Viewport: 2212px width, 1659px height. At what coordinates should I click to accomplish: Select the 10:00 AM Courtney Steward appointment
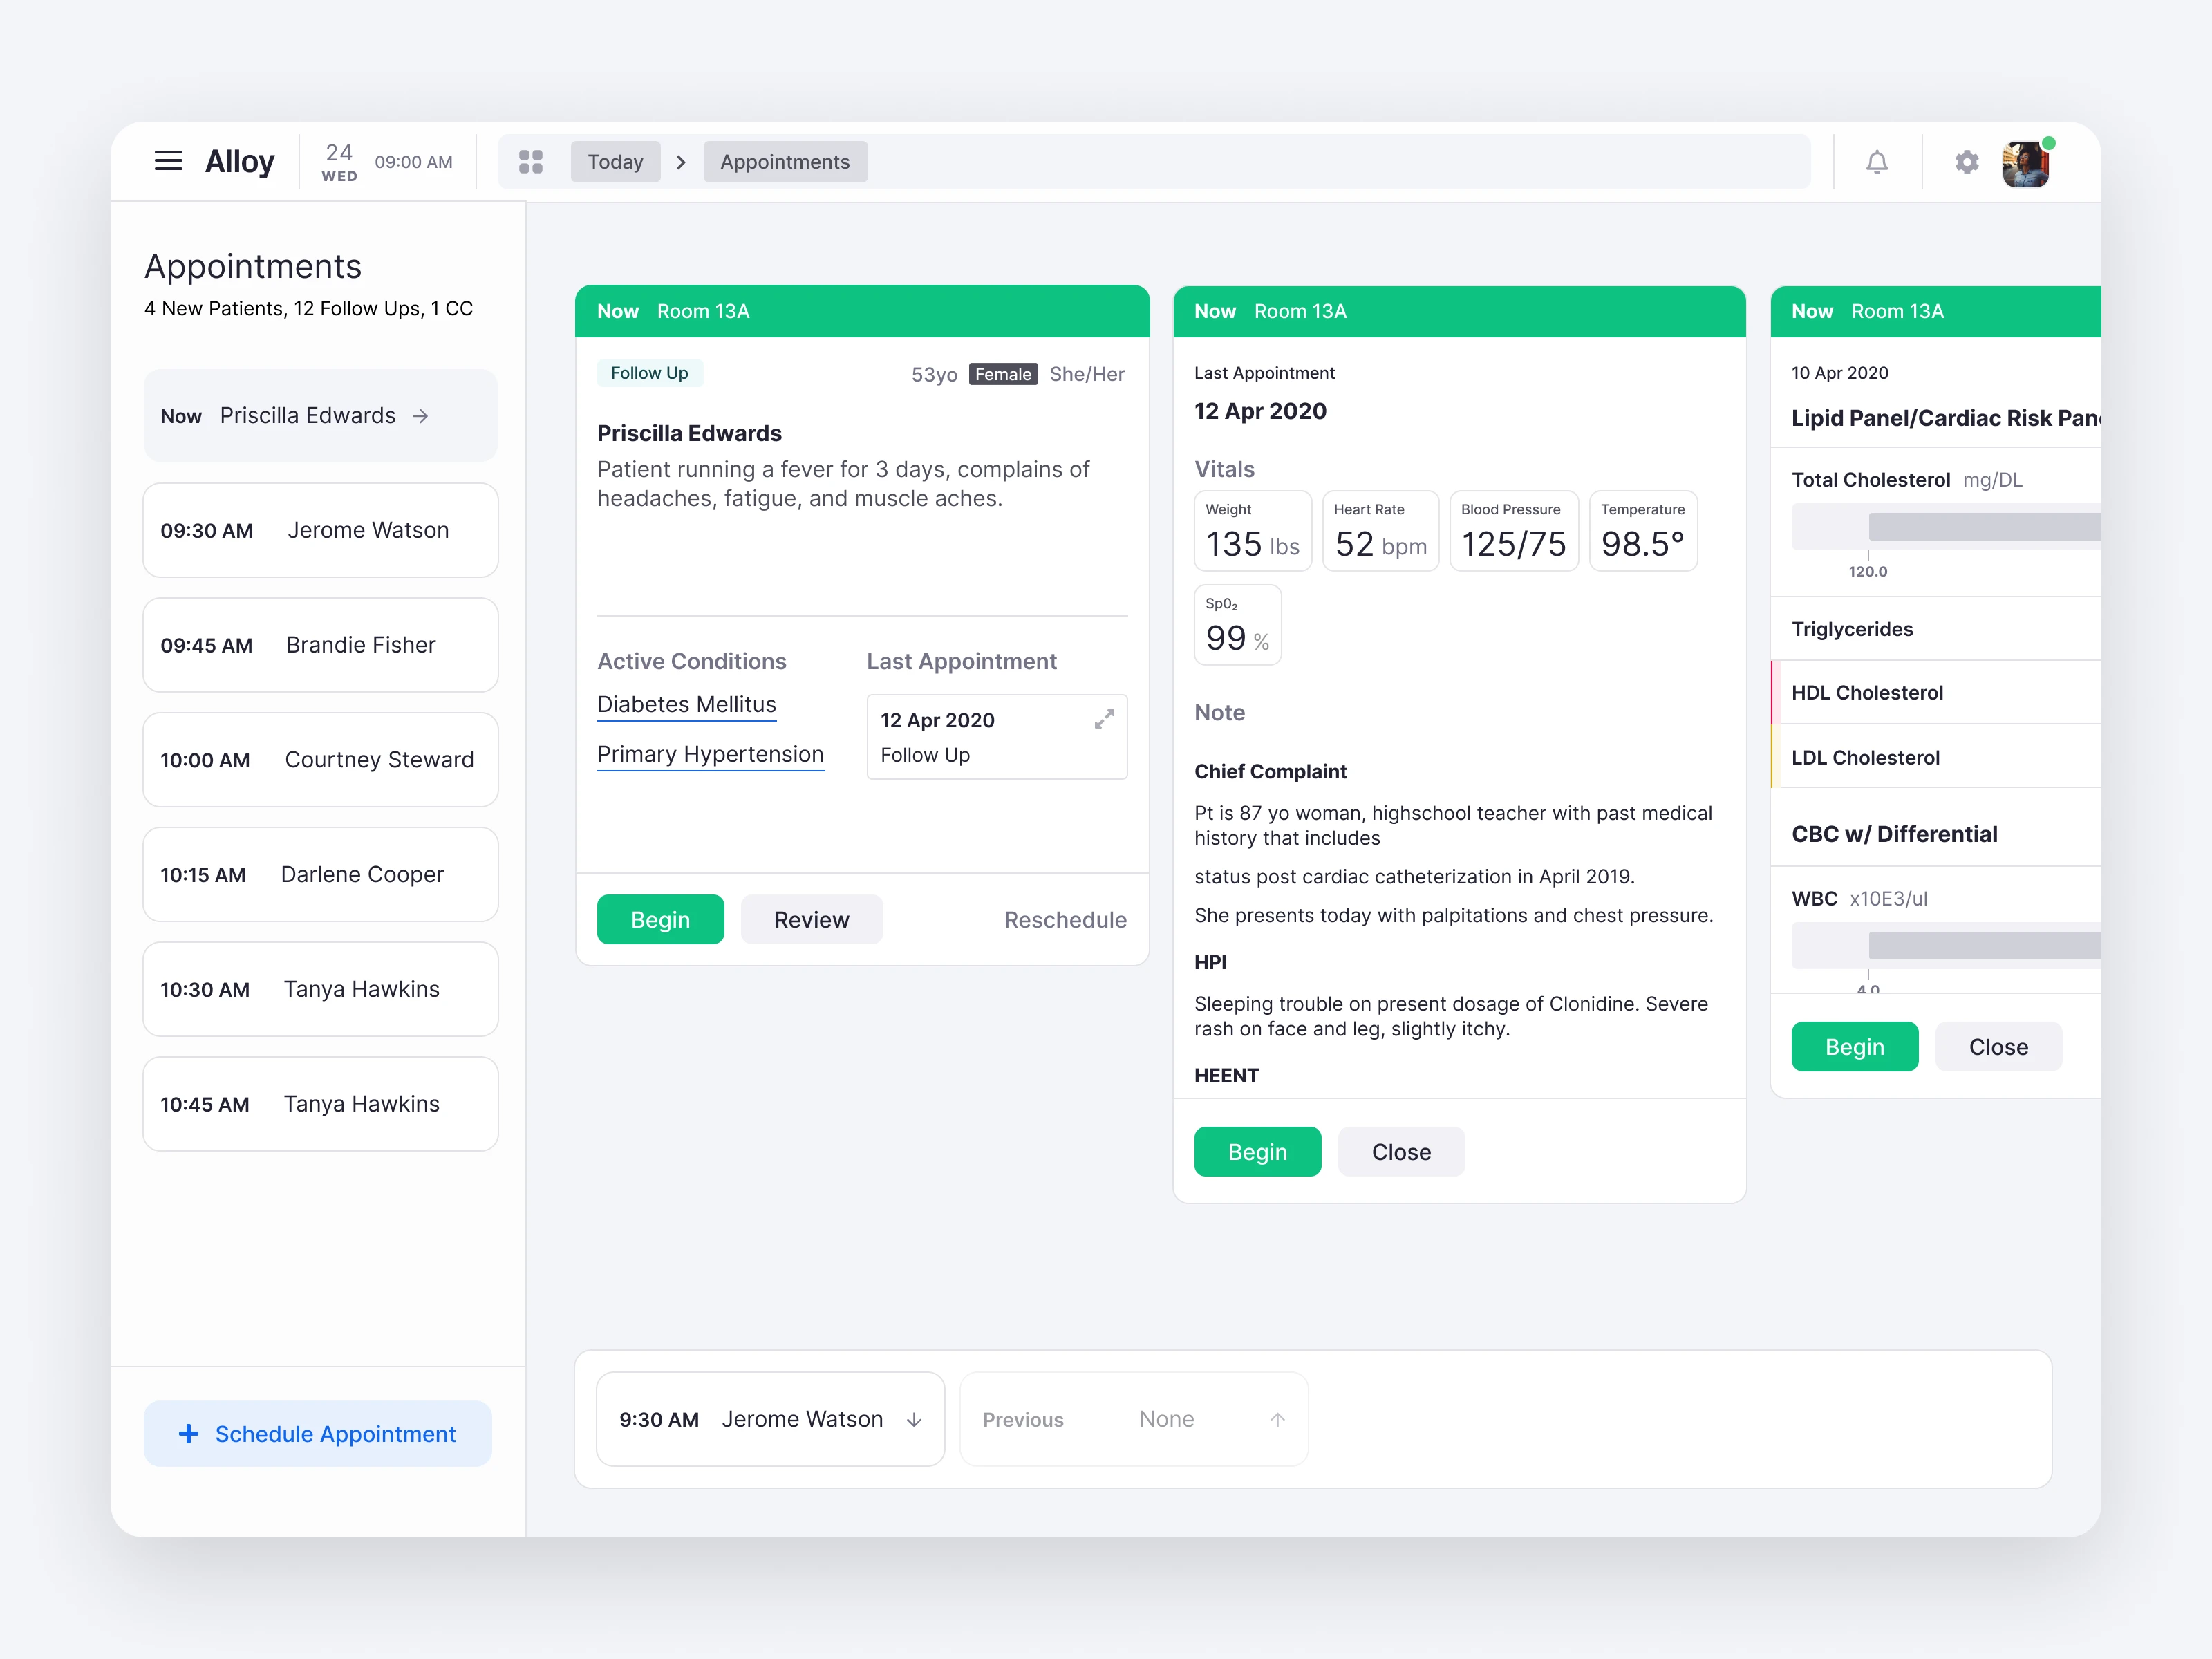(320, 760)
